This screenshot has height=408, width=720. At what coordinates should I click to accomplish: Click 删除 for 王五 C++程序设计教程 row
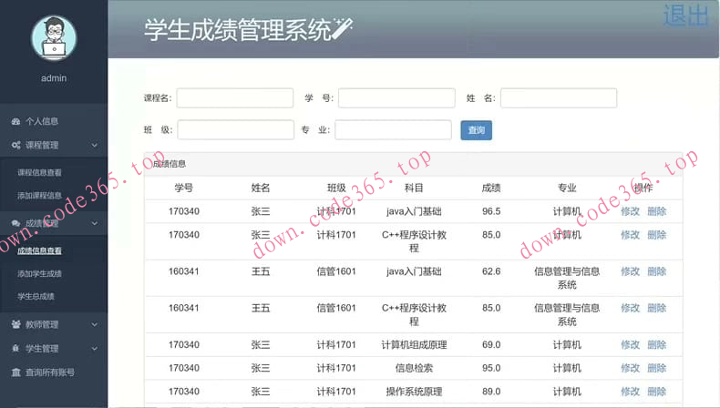656,308
